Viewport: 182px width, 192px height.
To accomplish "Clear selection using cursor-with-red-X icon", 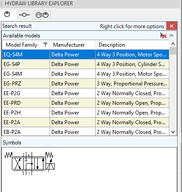I will [x=164, y=36].
